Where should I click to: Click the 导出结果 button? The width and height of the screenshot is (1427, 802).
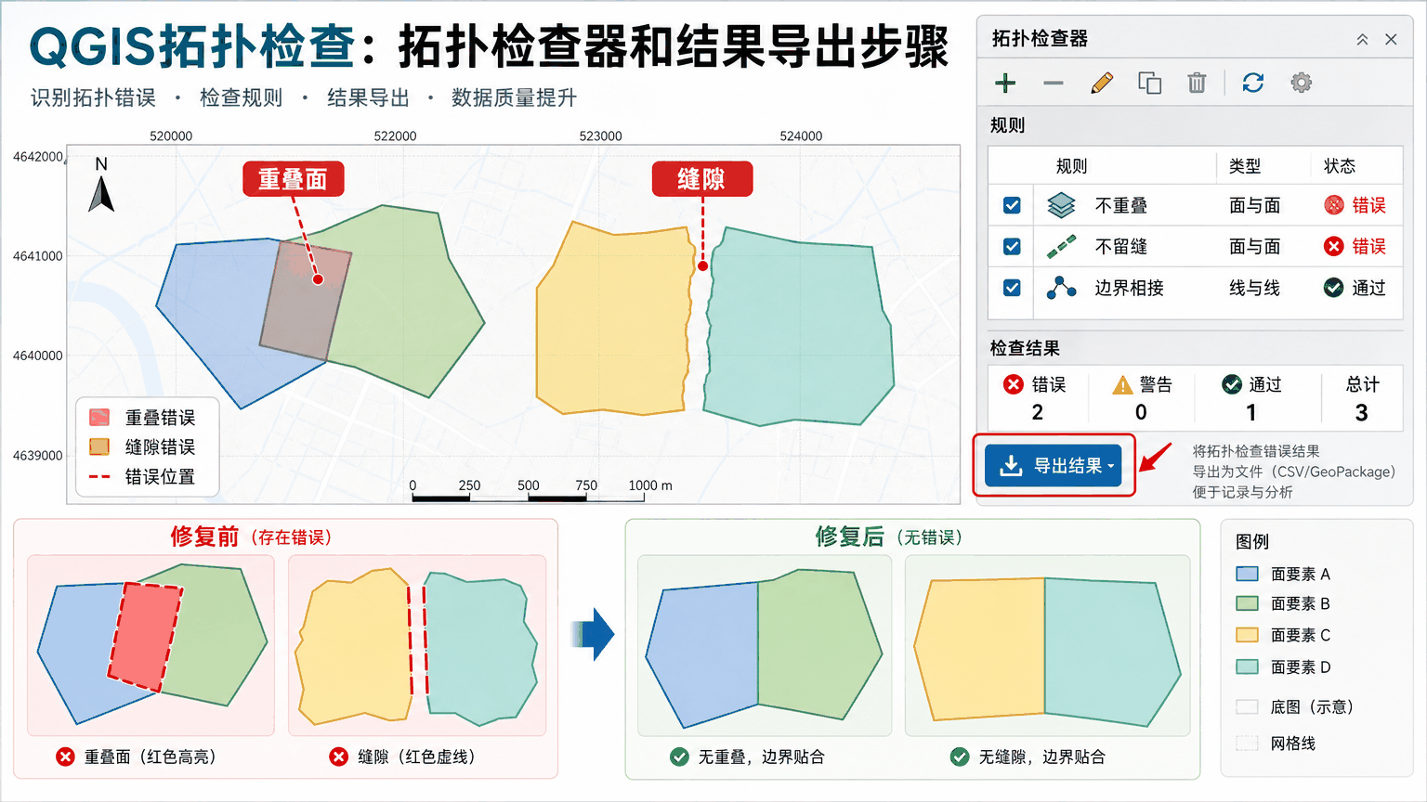click(1053, 466)
